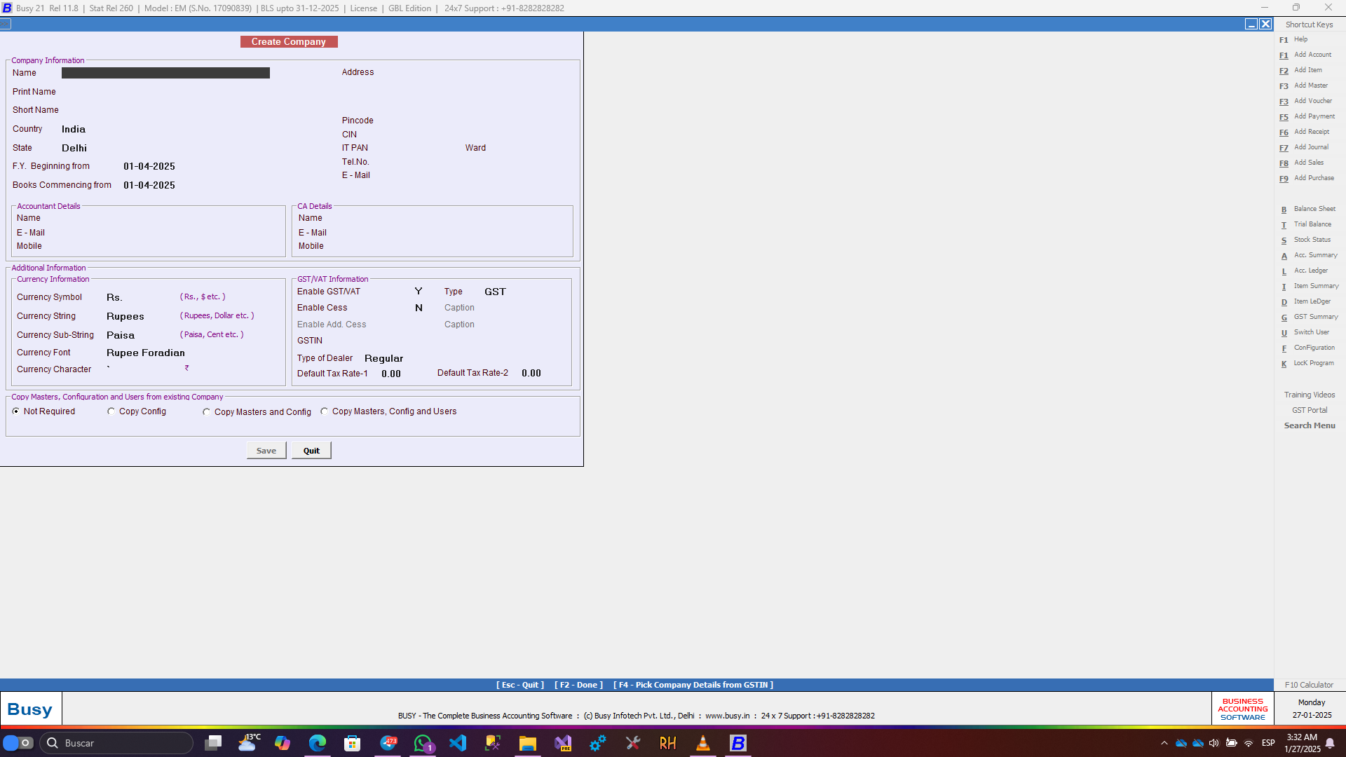
Task: Open Item Summary shortcut
Action: coord(1310,286)
